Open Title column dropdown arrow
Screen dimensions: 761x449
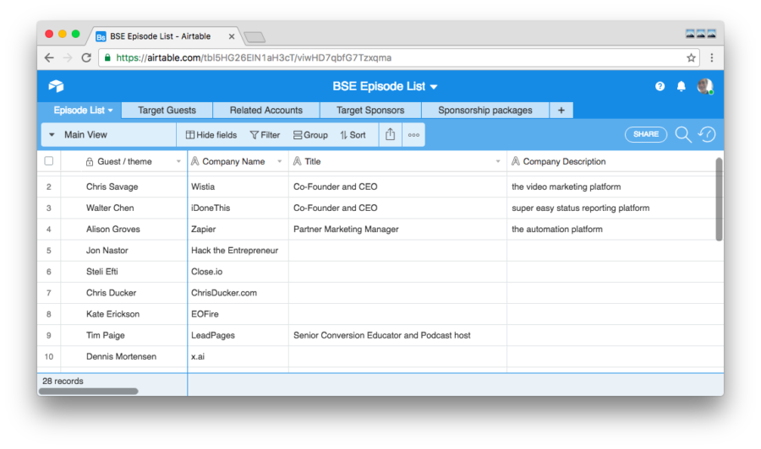(x=498, y=161)
